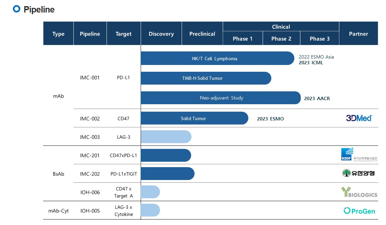The height and width of the screenshot is (225, 386).
Task: Click the Partner column header
Action: (359, 33)
